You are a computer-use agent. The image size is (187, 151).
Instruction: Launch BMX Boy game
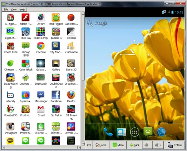[25, 31]
